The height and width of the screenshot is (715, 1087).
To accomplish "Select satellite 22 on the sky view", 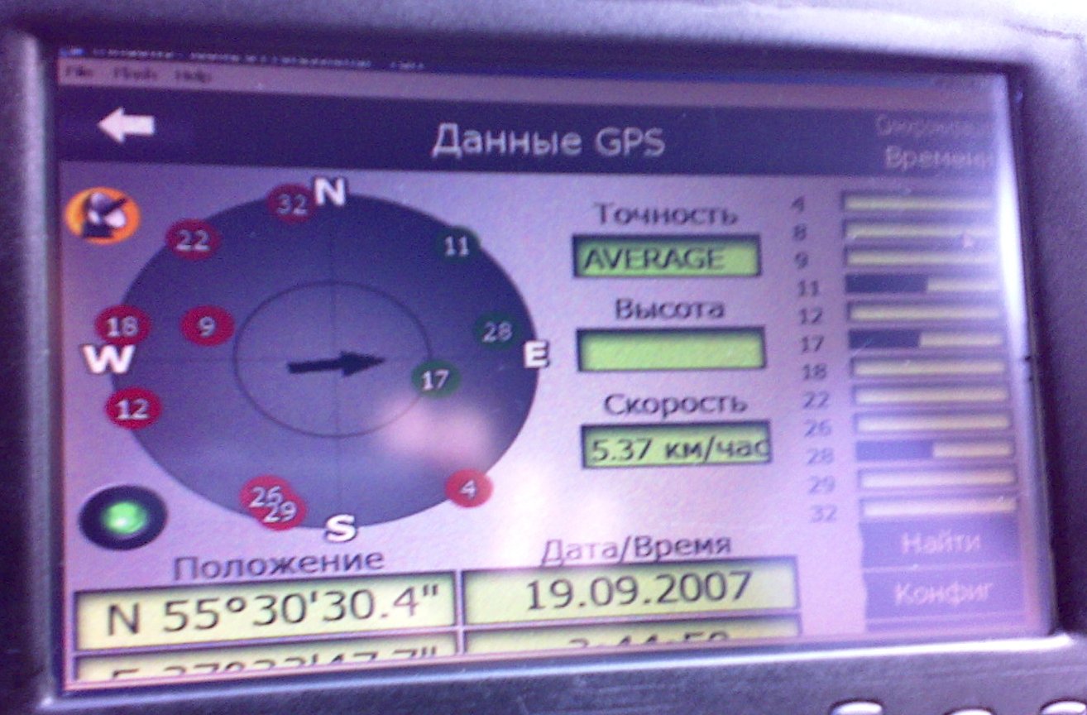I will [194, 241].
